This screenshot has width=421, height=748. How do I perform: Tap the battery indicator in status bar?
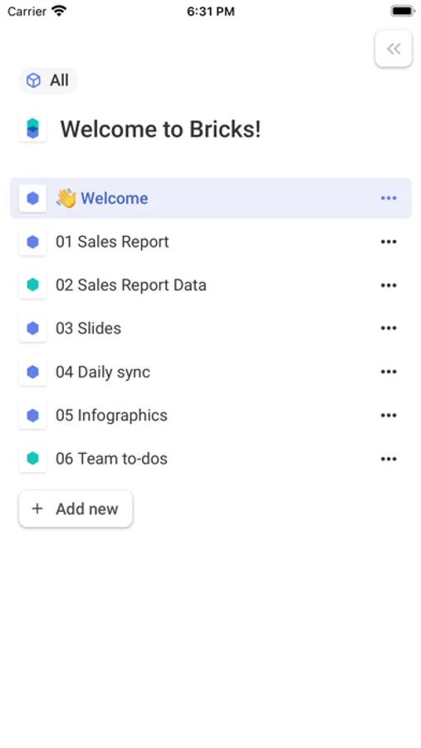[x=403, y=11]
